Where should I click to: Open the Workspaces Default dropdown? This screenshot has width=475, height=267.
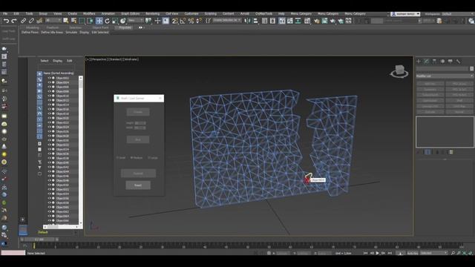click(x=457, y=14)
